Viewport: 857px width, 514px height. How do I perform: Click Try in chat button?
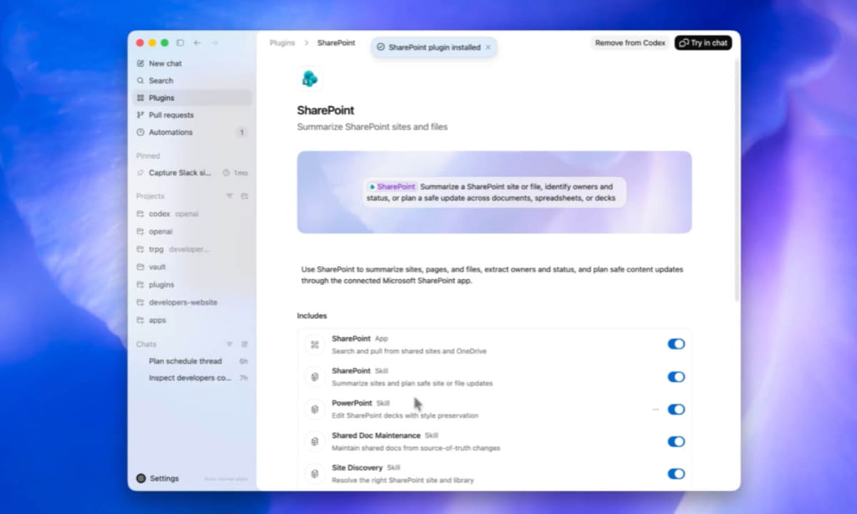coord(703,43)
